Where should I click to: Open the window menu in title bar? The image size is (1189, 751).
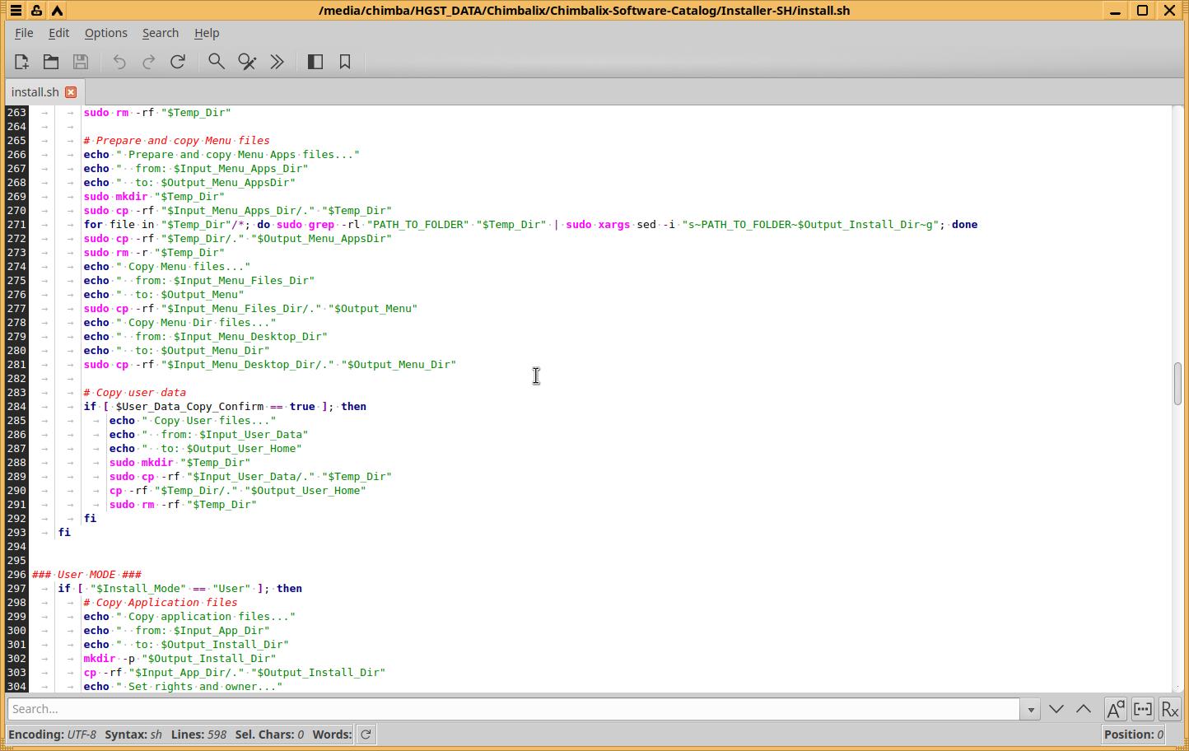16,11
